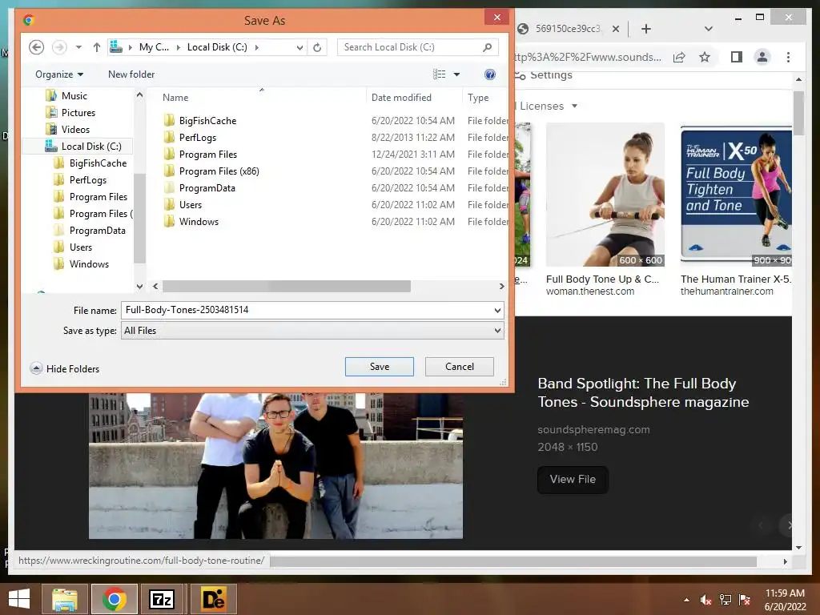Select the Users folder in file list
Screen dimensions: 820x615
click(191, 204)
